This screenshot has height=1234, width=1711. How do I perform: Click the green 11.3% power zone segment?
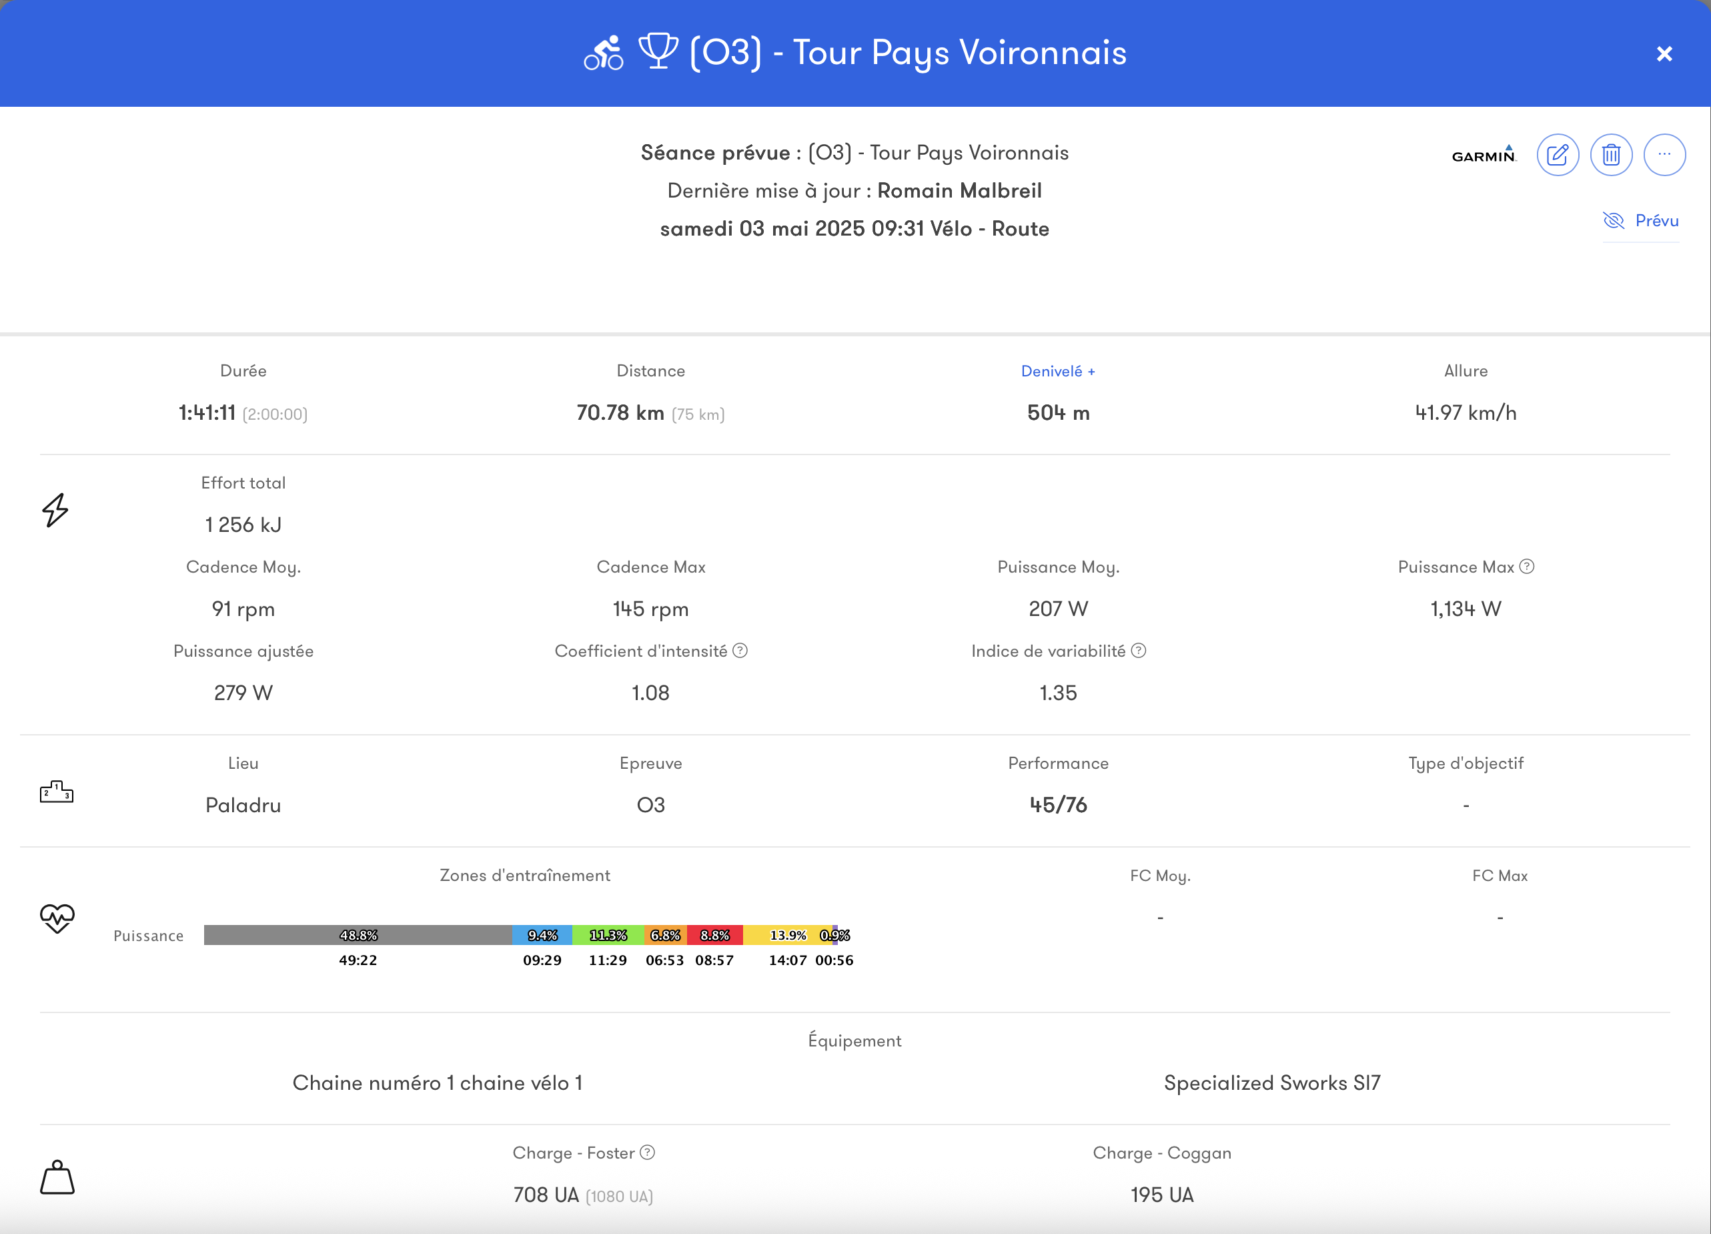(607, 935)
